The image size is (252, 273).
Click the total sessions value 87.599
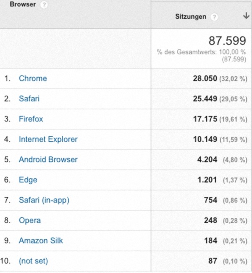click(227, 41)
